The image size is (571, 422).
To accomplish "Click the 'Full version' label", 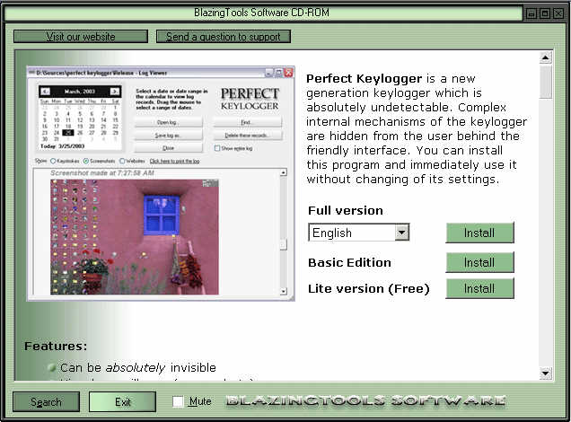I will point(346,210).
